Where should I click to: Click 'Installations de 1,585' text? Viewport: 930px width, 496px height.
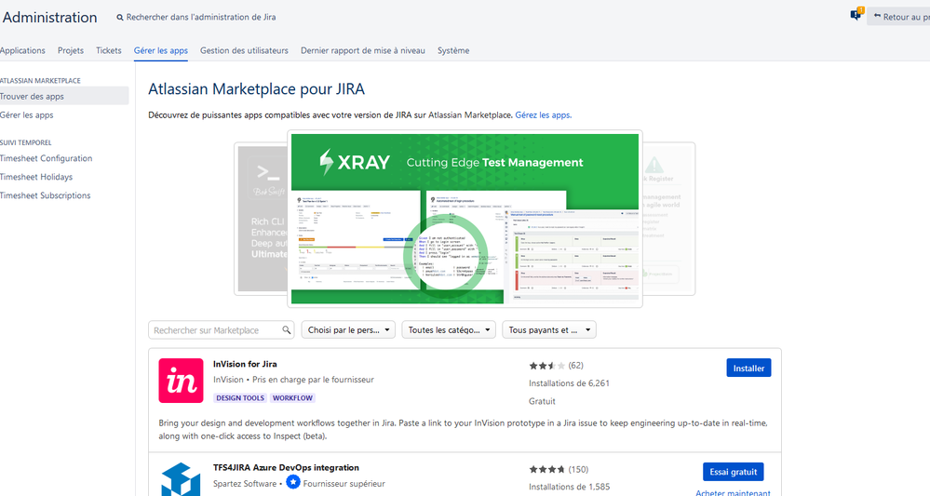(570, 487)
